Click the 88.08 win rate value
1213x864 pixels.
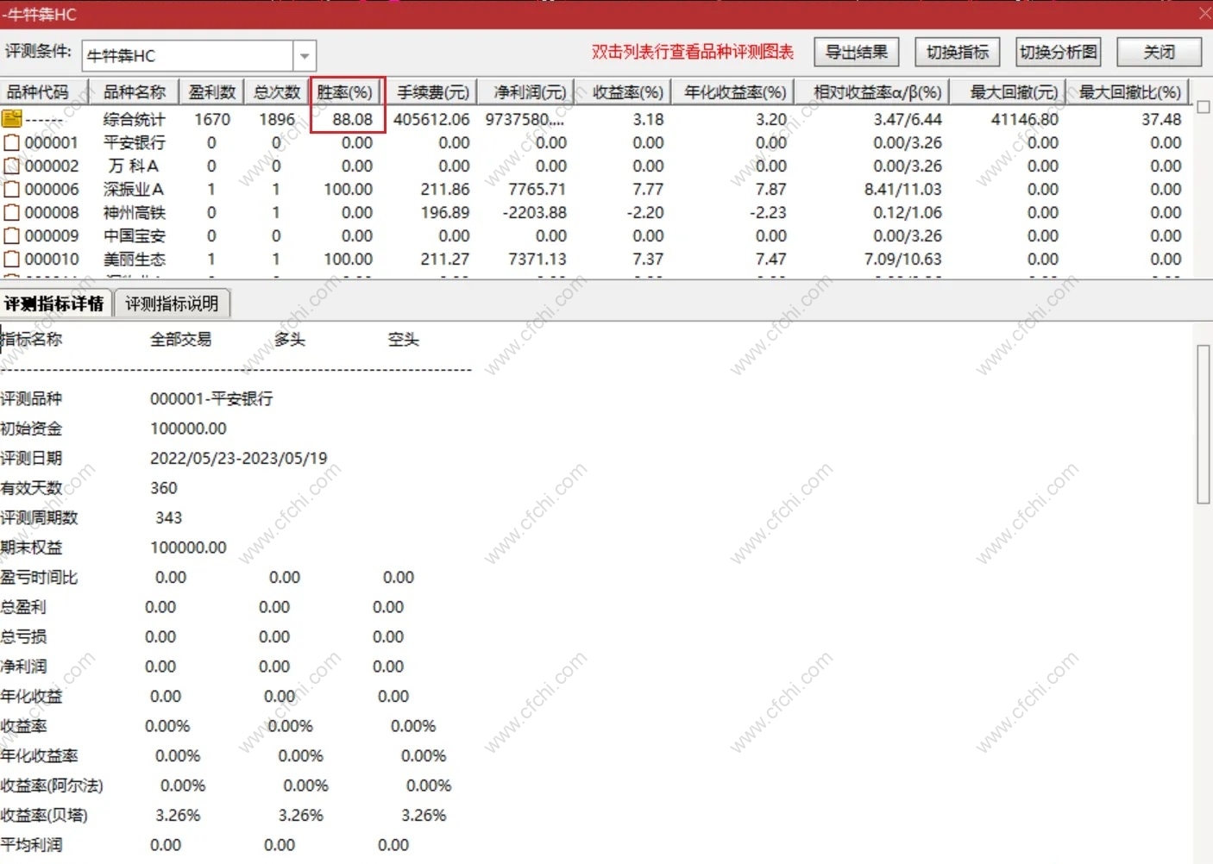pyautogui.click(x=352, y=119)
